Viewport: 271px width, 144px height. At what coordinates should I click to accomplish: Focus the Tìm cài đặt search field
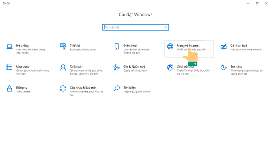point(135,27)
